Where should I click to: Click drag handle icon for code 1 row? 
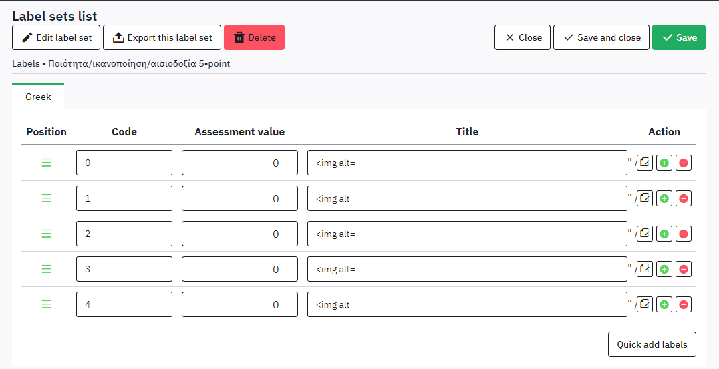coord(47,198)
